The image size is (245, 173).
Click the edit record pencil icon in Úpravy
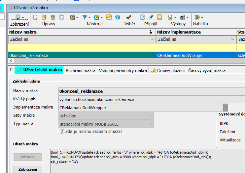[x=44, y=17]
